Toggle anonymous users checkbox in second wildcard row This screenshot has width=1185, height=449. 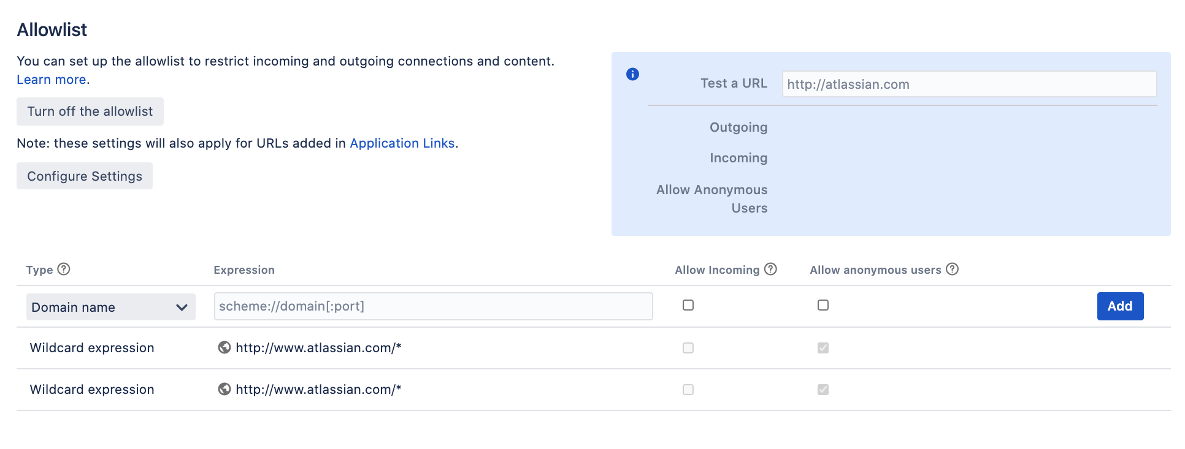pos(823,390)
